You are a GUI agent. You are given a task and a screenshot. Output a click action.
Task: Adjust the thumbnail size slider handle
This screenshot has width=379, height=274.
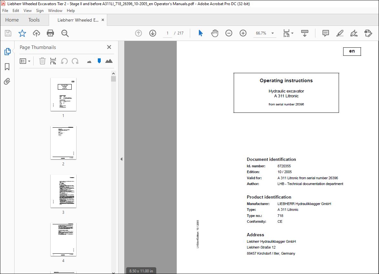(99, 61)
